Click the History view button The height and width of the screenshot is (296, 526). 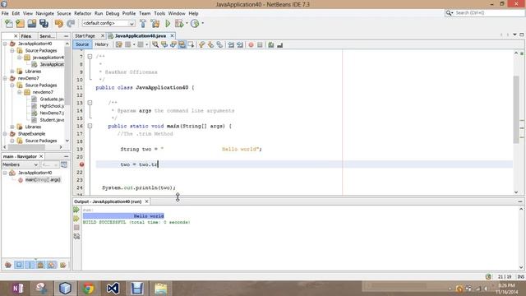102,44
